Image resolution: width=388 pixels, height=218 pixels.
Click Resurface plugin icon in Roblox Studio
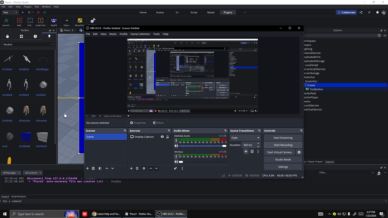point(80,22)
